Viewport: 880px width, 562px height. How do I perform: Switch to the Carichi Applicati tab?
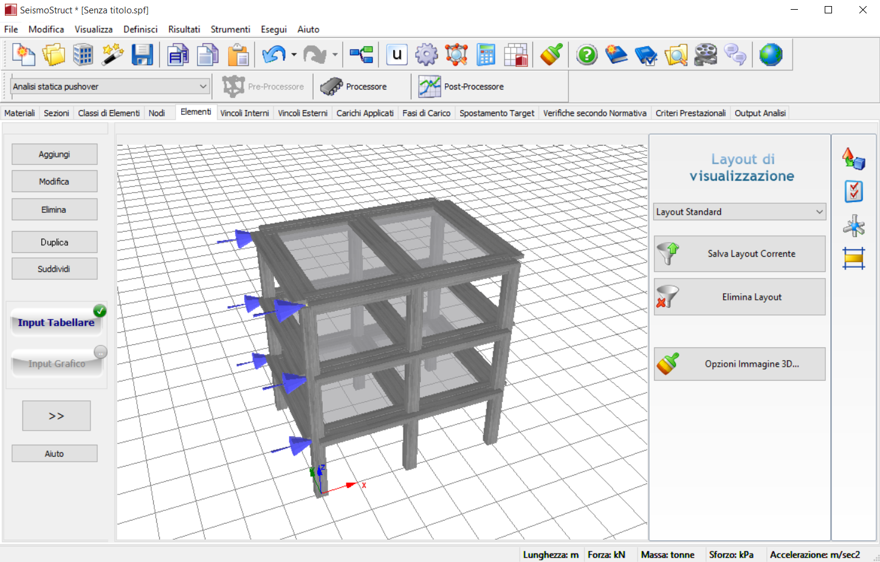(365, 113)
